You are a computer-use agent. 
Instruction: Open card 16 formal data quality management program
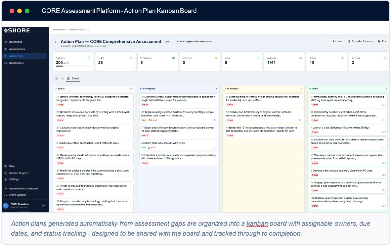179,159
